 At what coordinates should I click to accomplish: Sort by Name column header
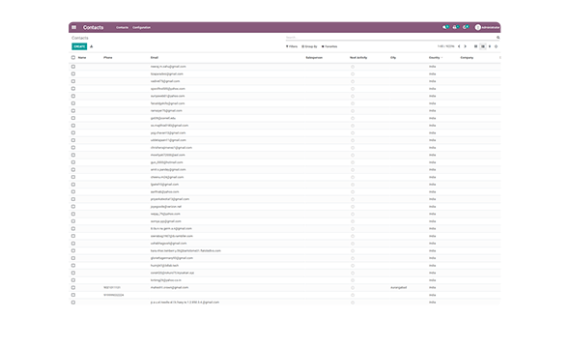pyautogui.click(x=82, y=57)
